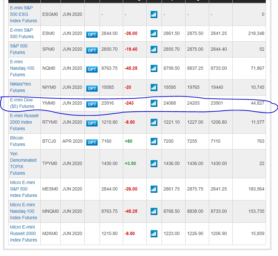Image resolution: width=278 pixels, height=256 pixels.
Task: Click change value +80
Action: click(x=128, y=141)
